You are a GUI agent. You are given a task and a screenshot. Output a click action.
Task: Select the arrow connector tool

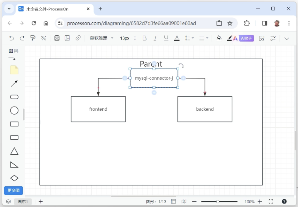point(14,83)
